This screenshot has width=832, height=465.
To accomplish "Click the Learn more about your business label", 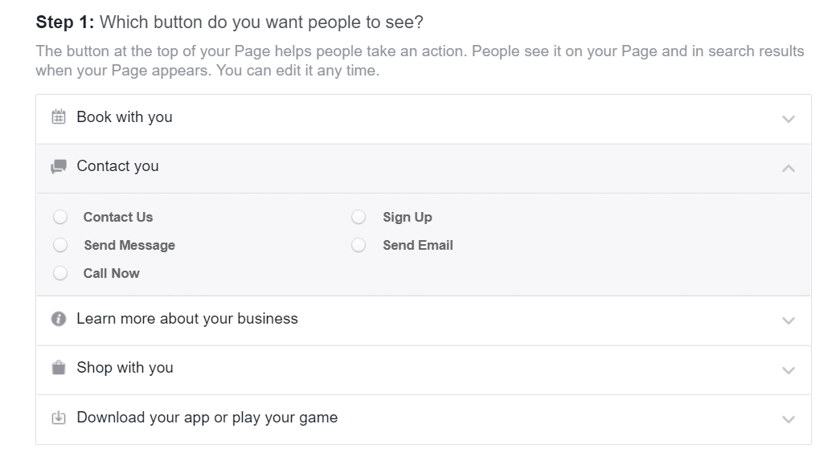I will (187, 319).
